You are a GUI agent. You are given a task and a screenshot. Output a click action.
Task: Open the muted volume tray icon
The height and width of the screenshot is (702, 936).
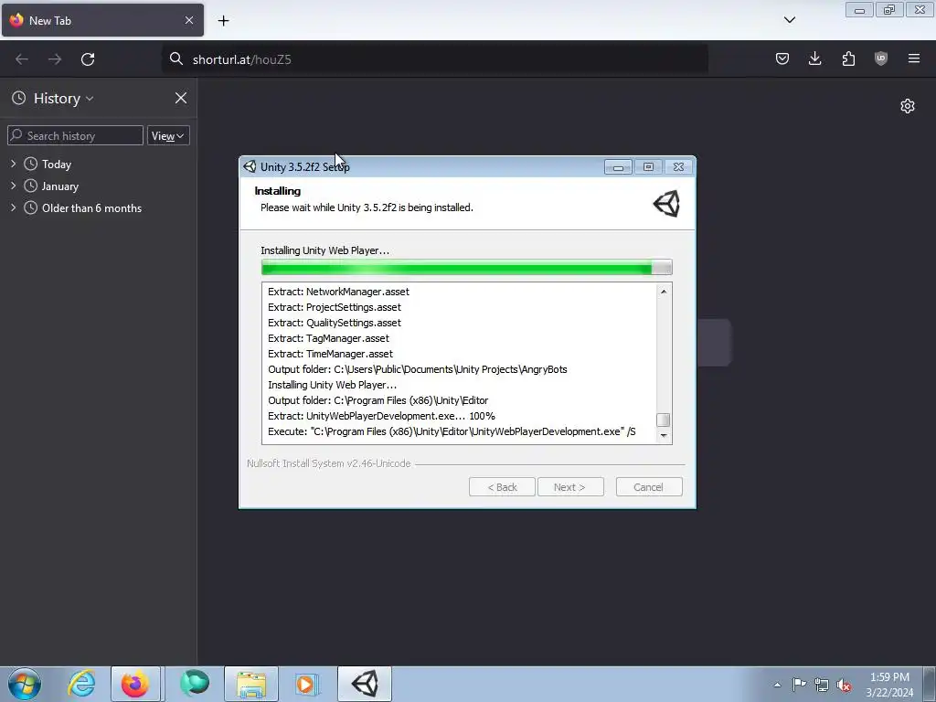(844, 685)
